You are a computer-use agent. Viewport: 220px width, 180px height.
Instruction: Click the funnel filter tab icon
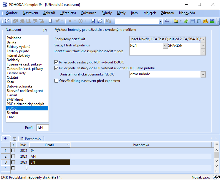pyautogui.click(x=14, y=139)
